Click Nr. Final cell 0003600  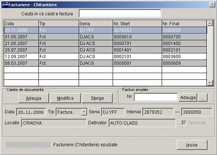point(184,57)
